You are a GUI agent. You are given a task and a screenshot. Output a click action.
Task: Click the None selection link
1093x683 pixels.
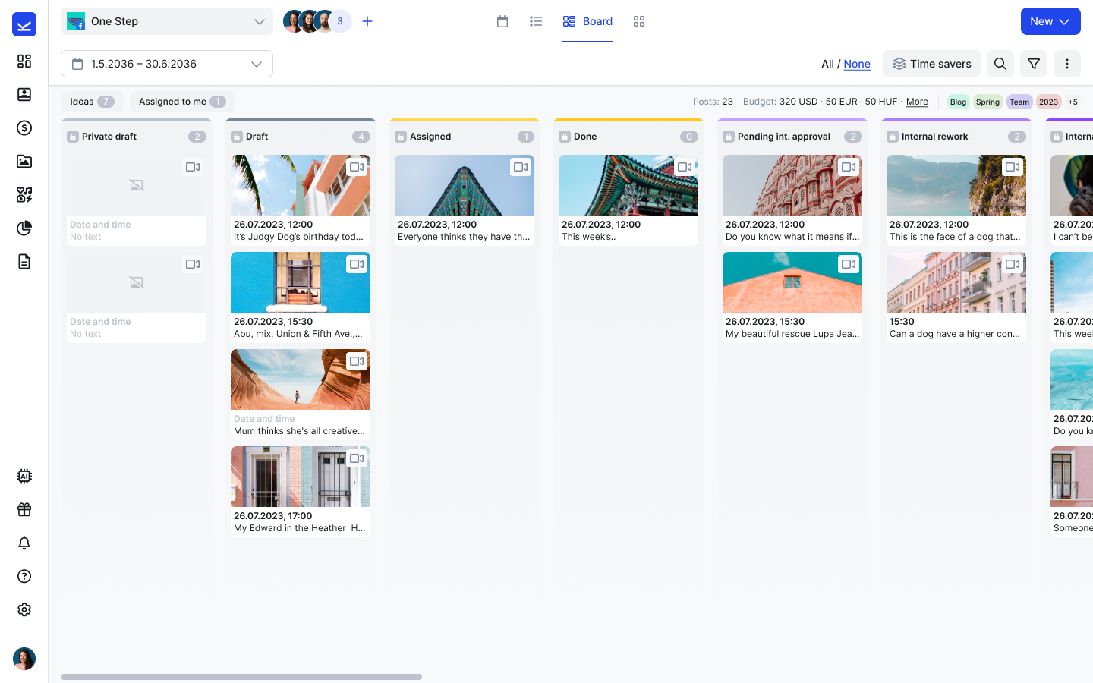click(x=857, y=64)
